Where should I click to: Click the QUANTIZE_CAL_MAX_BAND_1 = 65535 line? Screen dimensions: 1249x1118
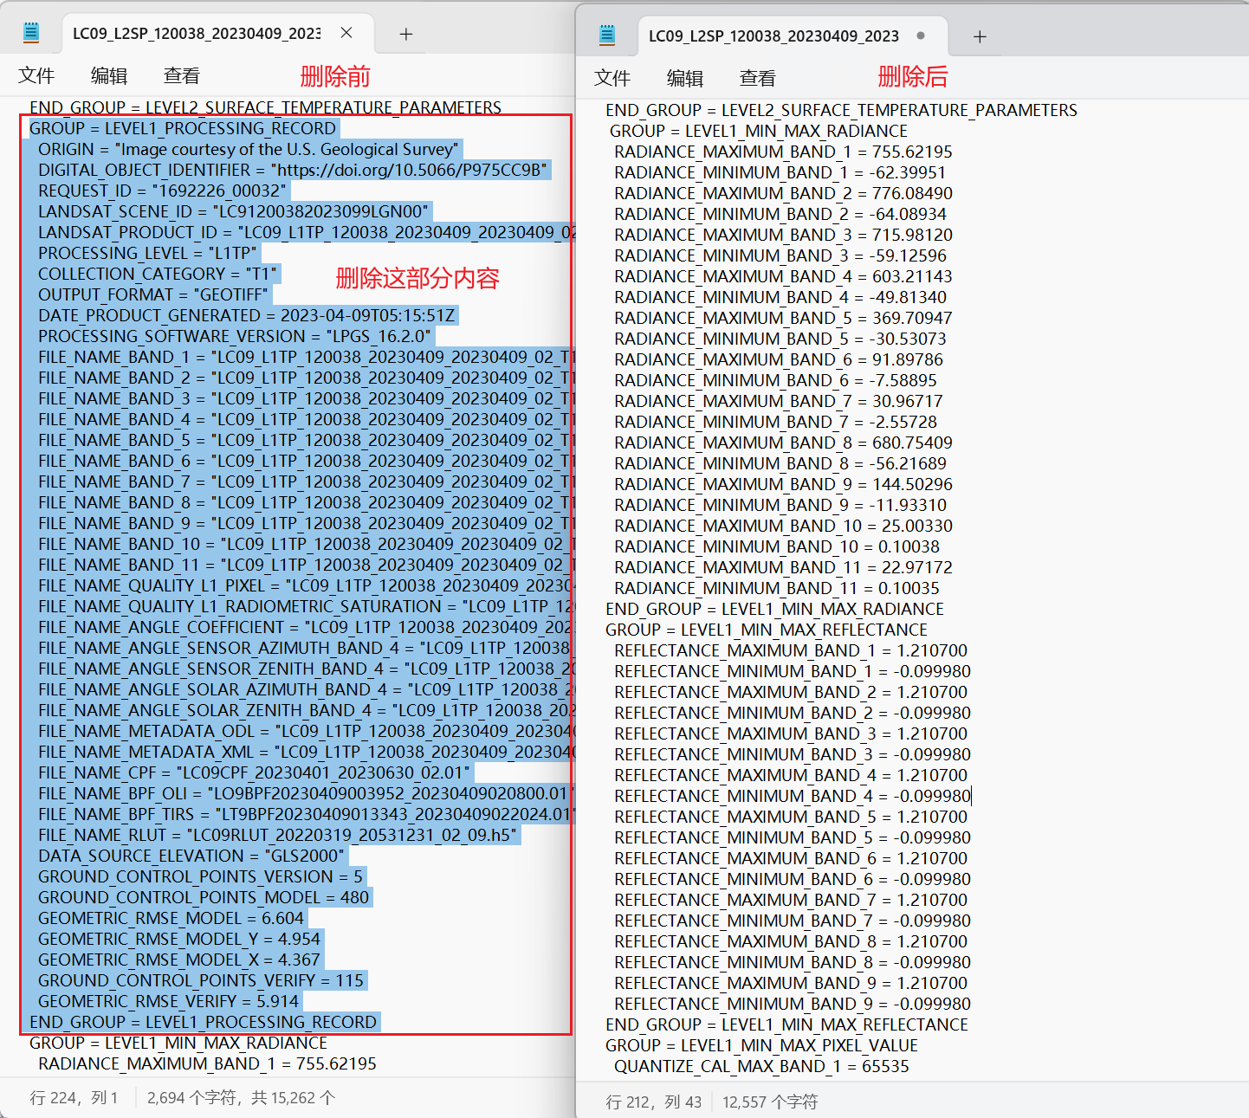point(761,1066)
